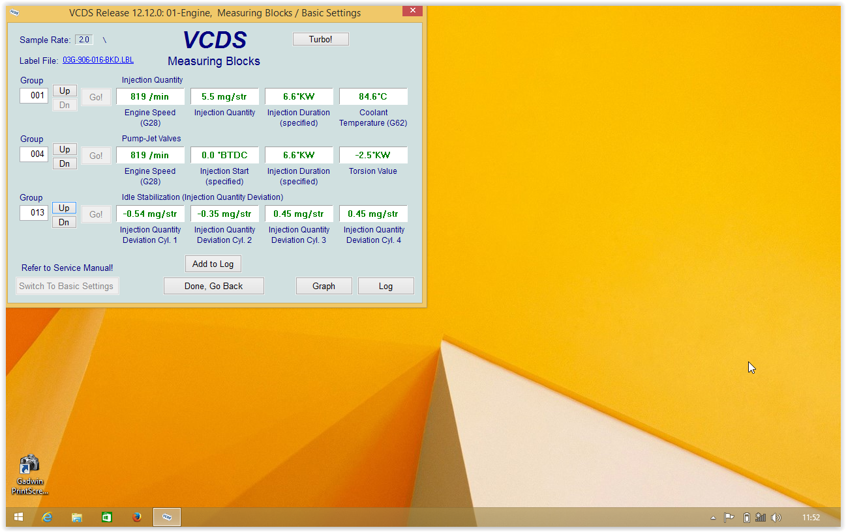Select the VCDS taskbar icon

pos(167,517)
